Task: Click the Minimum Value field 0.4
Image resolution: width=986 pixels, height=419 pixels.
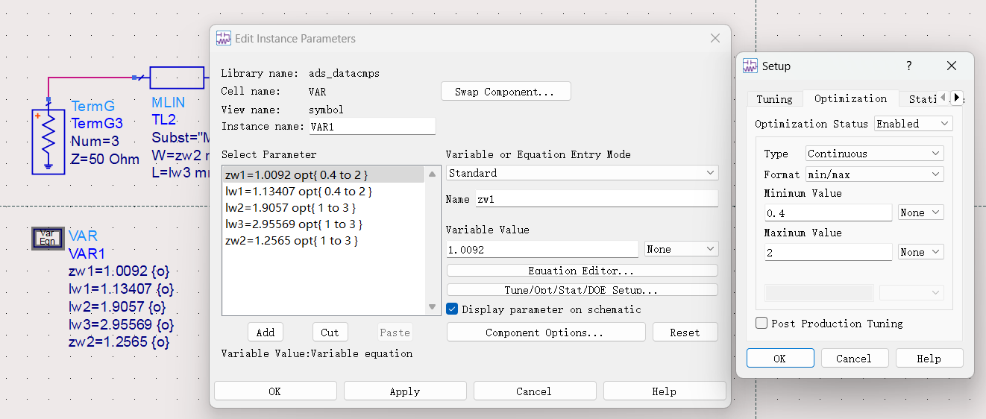Action: (828, 212)
